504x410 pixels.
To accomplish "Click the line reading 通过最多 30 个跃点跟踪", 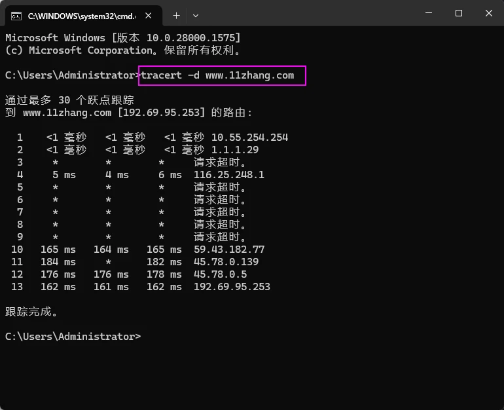I will (x=69, y=100).
